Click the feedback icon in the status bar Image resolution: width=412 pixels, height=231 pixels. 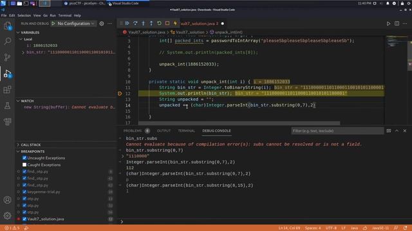point(396,228)
